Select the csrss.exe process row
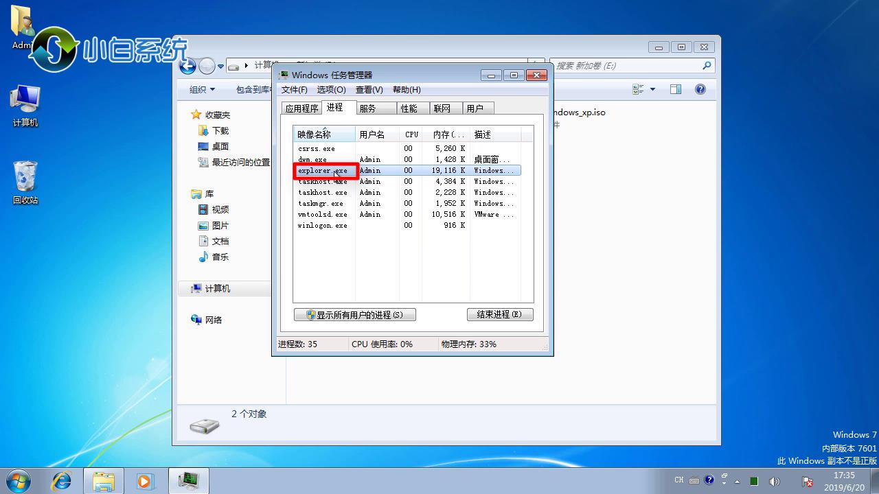 (407, 148)
